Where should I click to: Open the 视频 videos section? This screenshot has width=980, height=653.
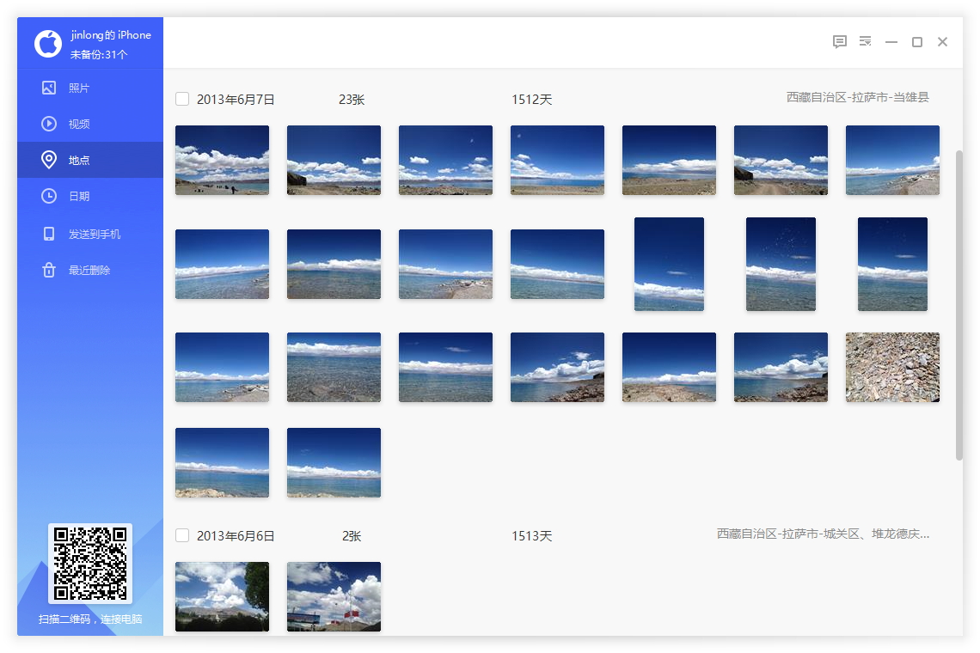[90, 124]
